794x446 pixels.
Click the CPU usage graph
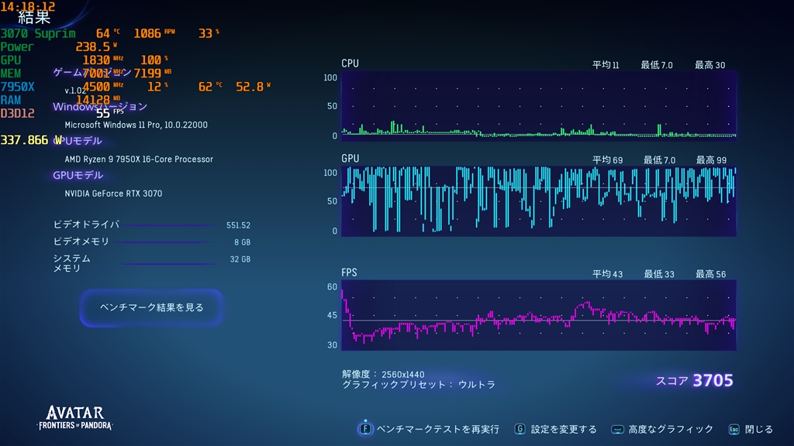pyautogui.click(x=539, y=105)
